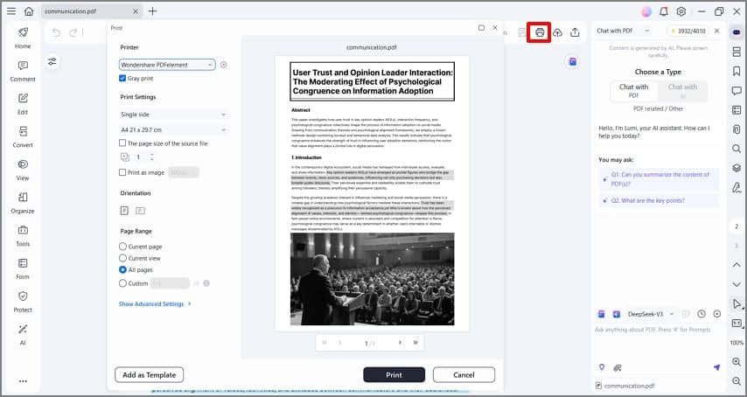Click the share/upload icon in top toolbar
The height and width of the screenshot is (397, 747).
click(575, 32)
